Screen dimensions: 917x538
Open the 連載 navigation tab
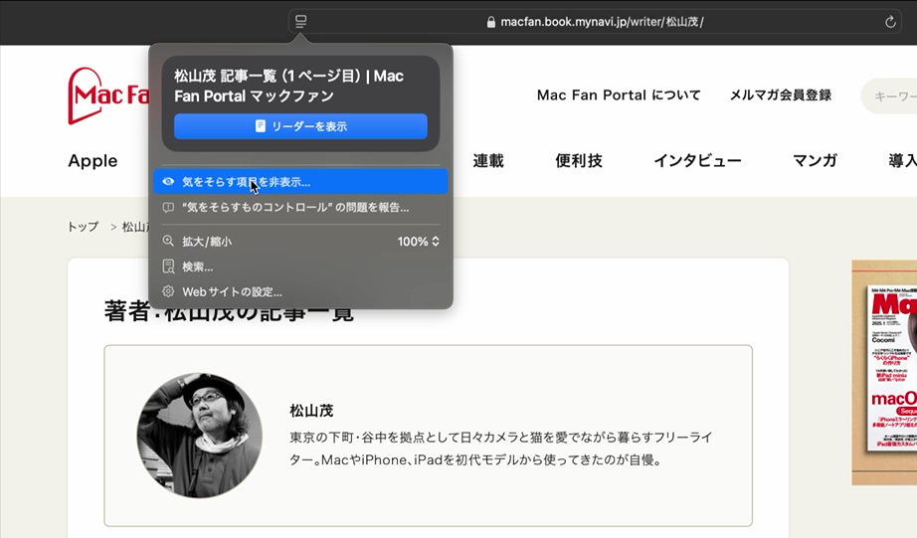[488, 161]
